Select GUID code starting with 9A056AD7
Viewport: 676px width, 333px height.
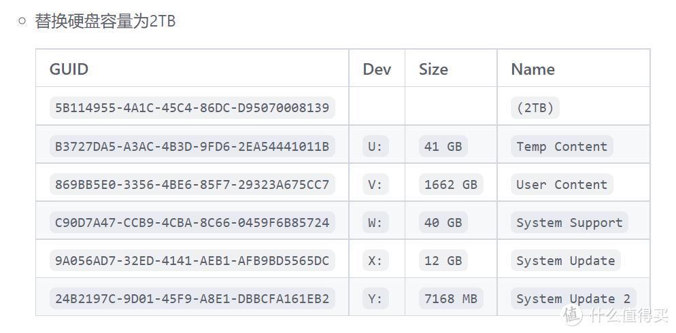pyautogui.click(x=192, y=260)
